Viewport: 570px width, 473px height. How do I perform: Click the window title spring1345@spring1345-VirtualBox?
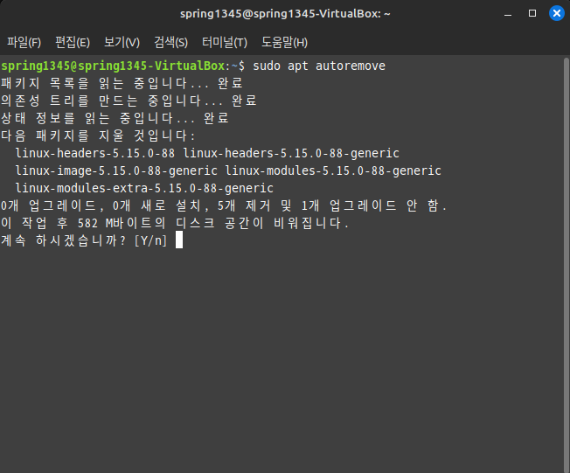pyautogui.click(x=285, y=14)
